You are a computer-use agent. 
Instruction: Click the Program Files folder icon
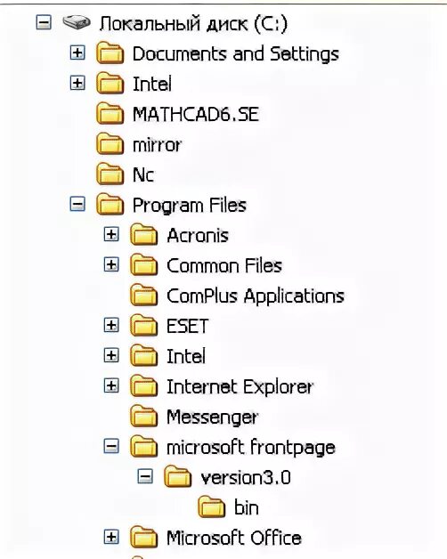(x=110, y=204)
